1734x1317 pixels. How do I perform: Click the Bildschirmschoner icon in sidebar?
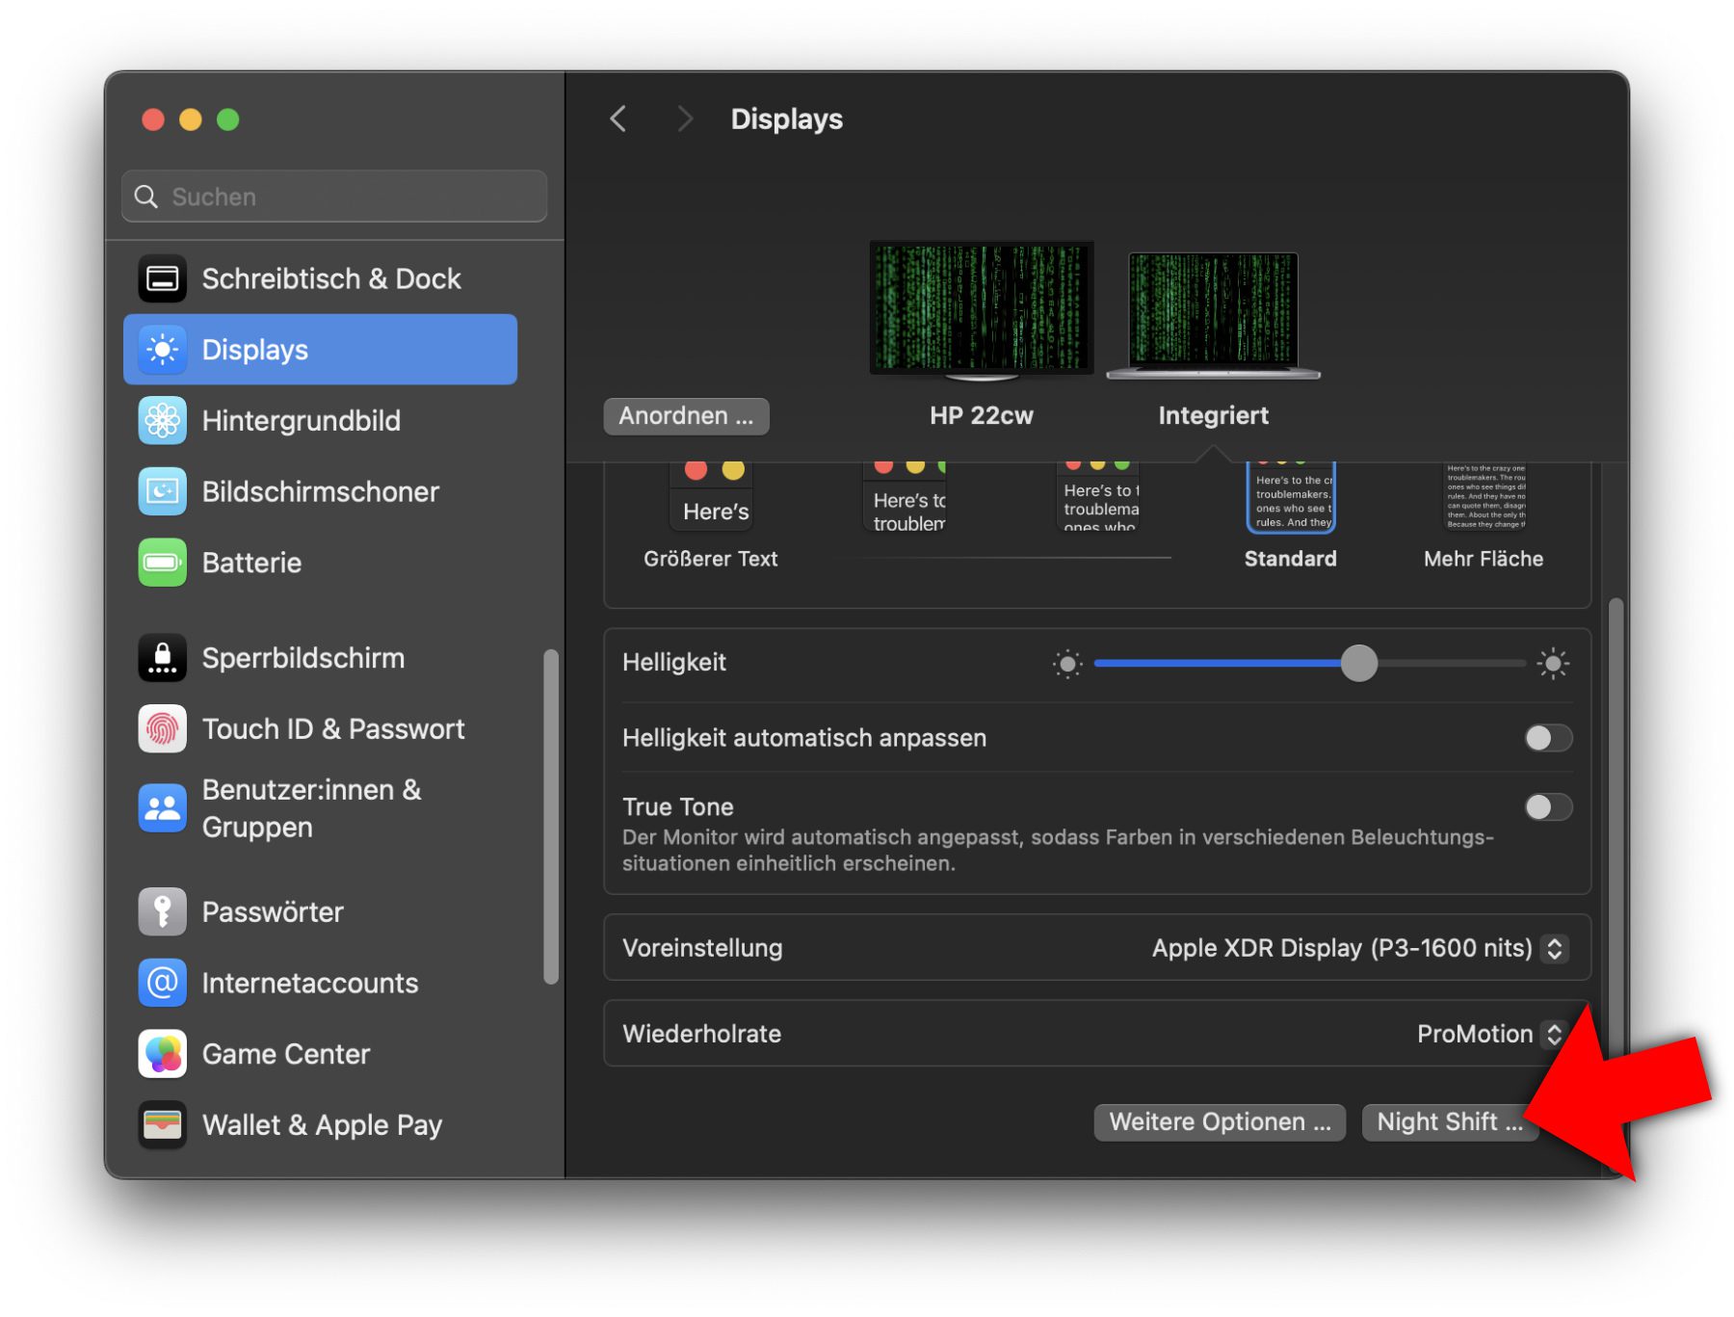point(162,492)
